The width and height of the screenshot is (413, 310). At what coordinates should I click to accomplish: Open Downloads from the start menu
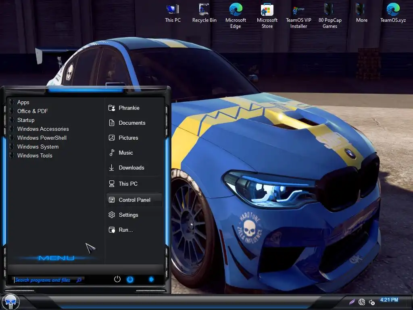[134, 168]
